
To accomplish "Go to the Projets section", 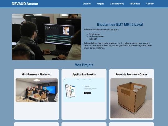I will coord(100,4).
